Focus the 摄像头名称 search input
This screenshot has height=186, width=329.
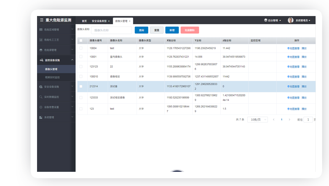click(111, 30)
